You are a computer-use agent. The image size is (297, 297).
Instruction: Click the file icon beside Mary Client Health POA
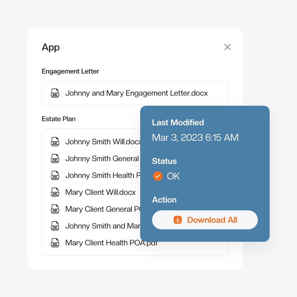tap(55, 243)
